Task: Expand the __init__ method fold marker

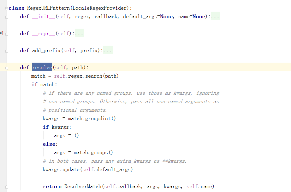Action: click(x=7, y=17)
